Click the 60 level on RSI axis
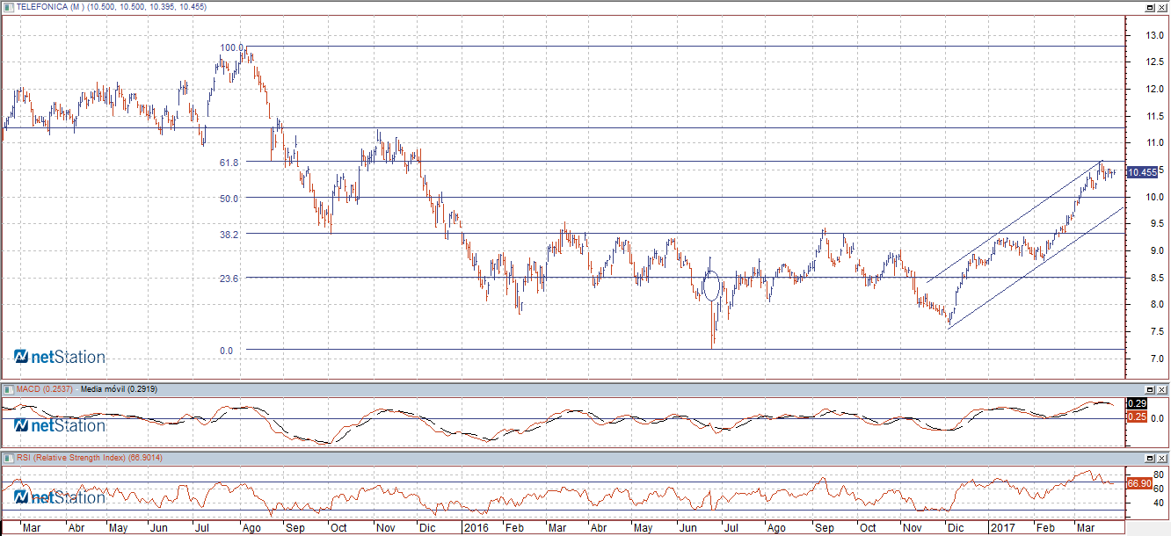The image size is (1171, 536). point(1159,489)
